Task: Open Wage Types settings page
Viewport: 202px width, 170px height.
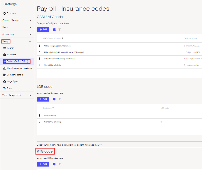Action: 12,81
